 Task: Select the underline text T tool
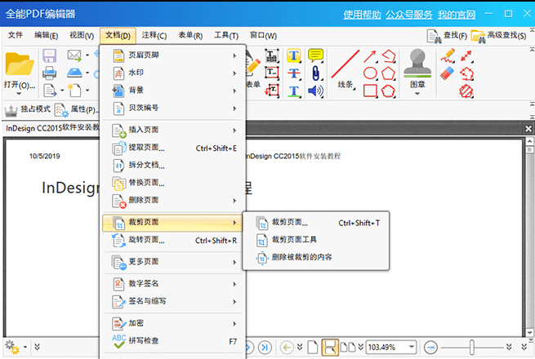pos(294,91)
